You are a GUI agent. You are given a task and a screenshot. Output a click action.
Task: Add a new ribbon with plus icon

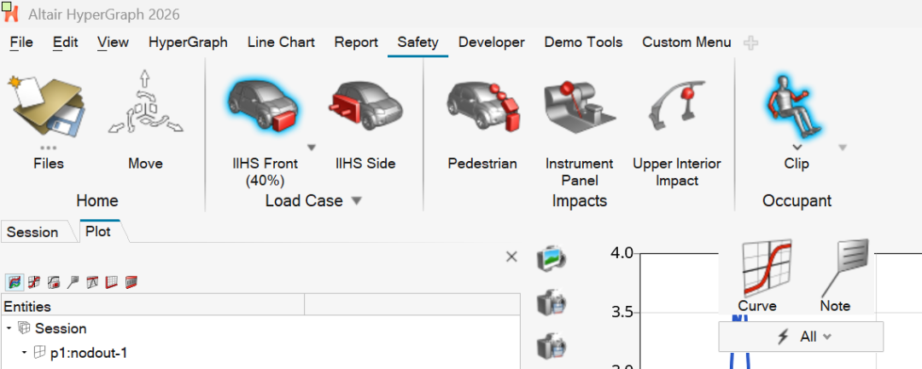click(x=750, y=43)
